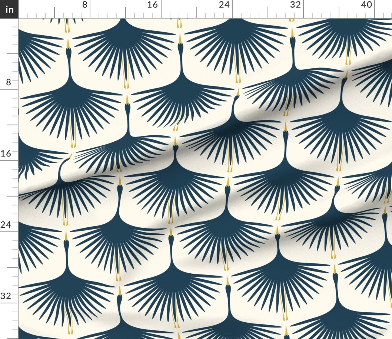Screen dimensions: 392x339
Task: Pick golden yellow from a crane beak
Action: pyautogui.click(x=68, y=43)
